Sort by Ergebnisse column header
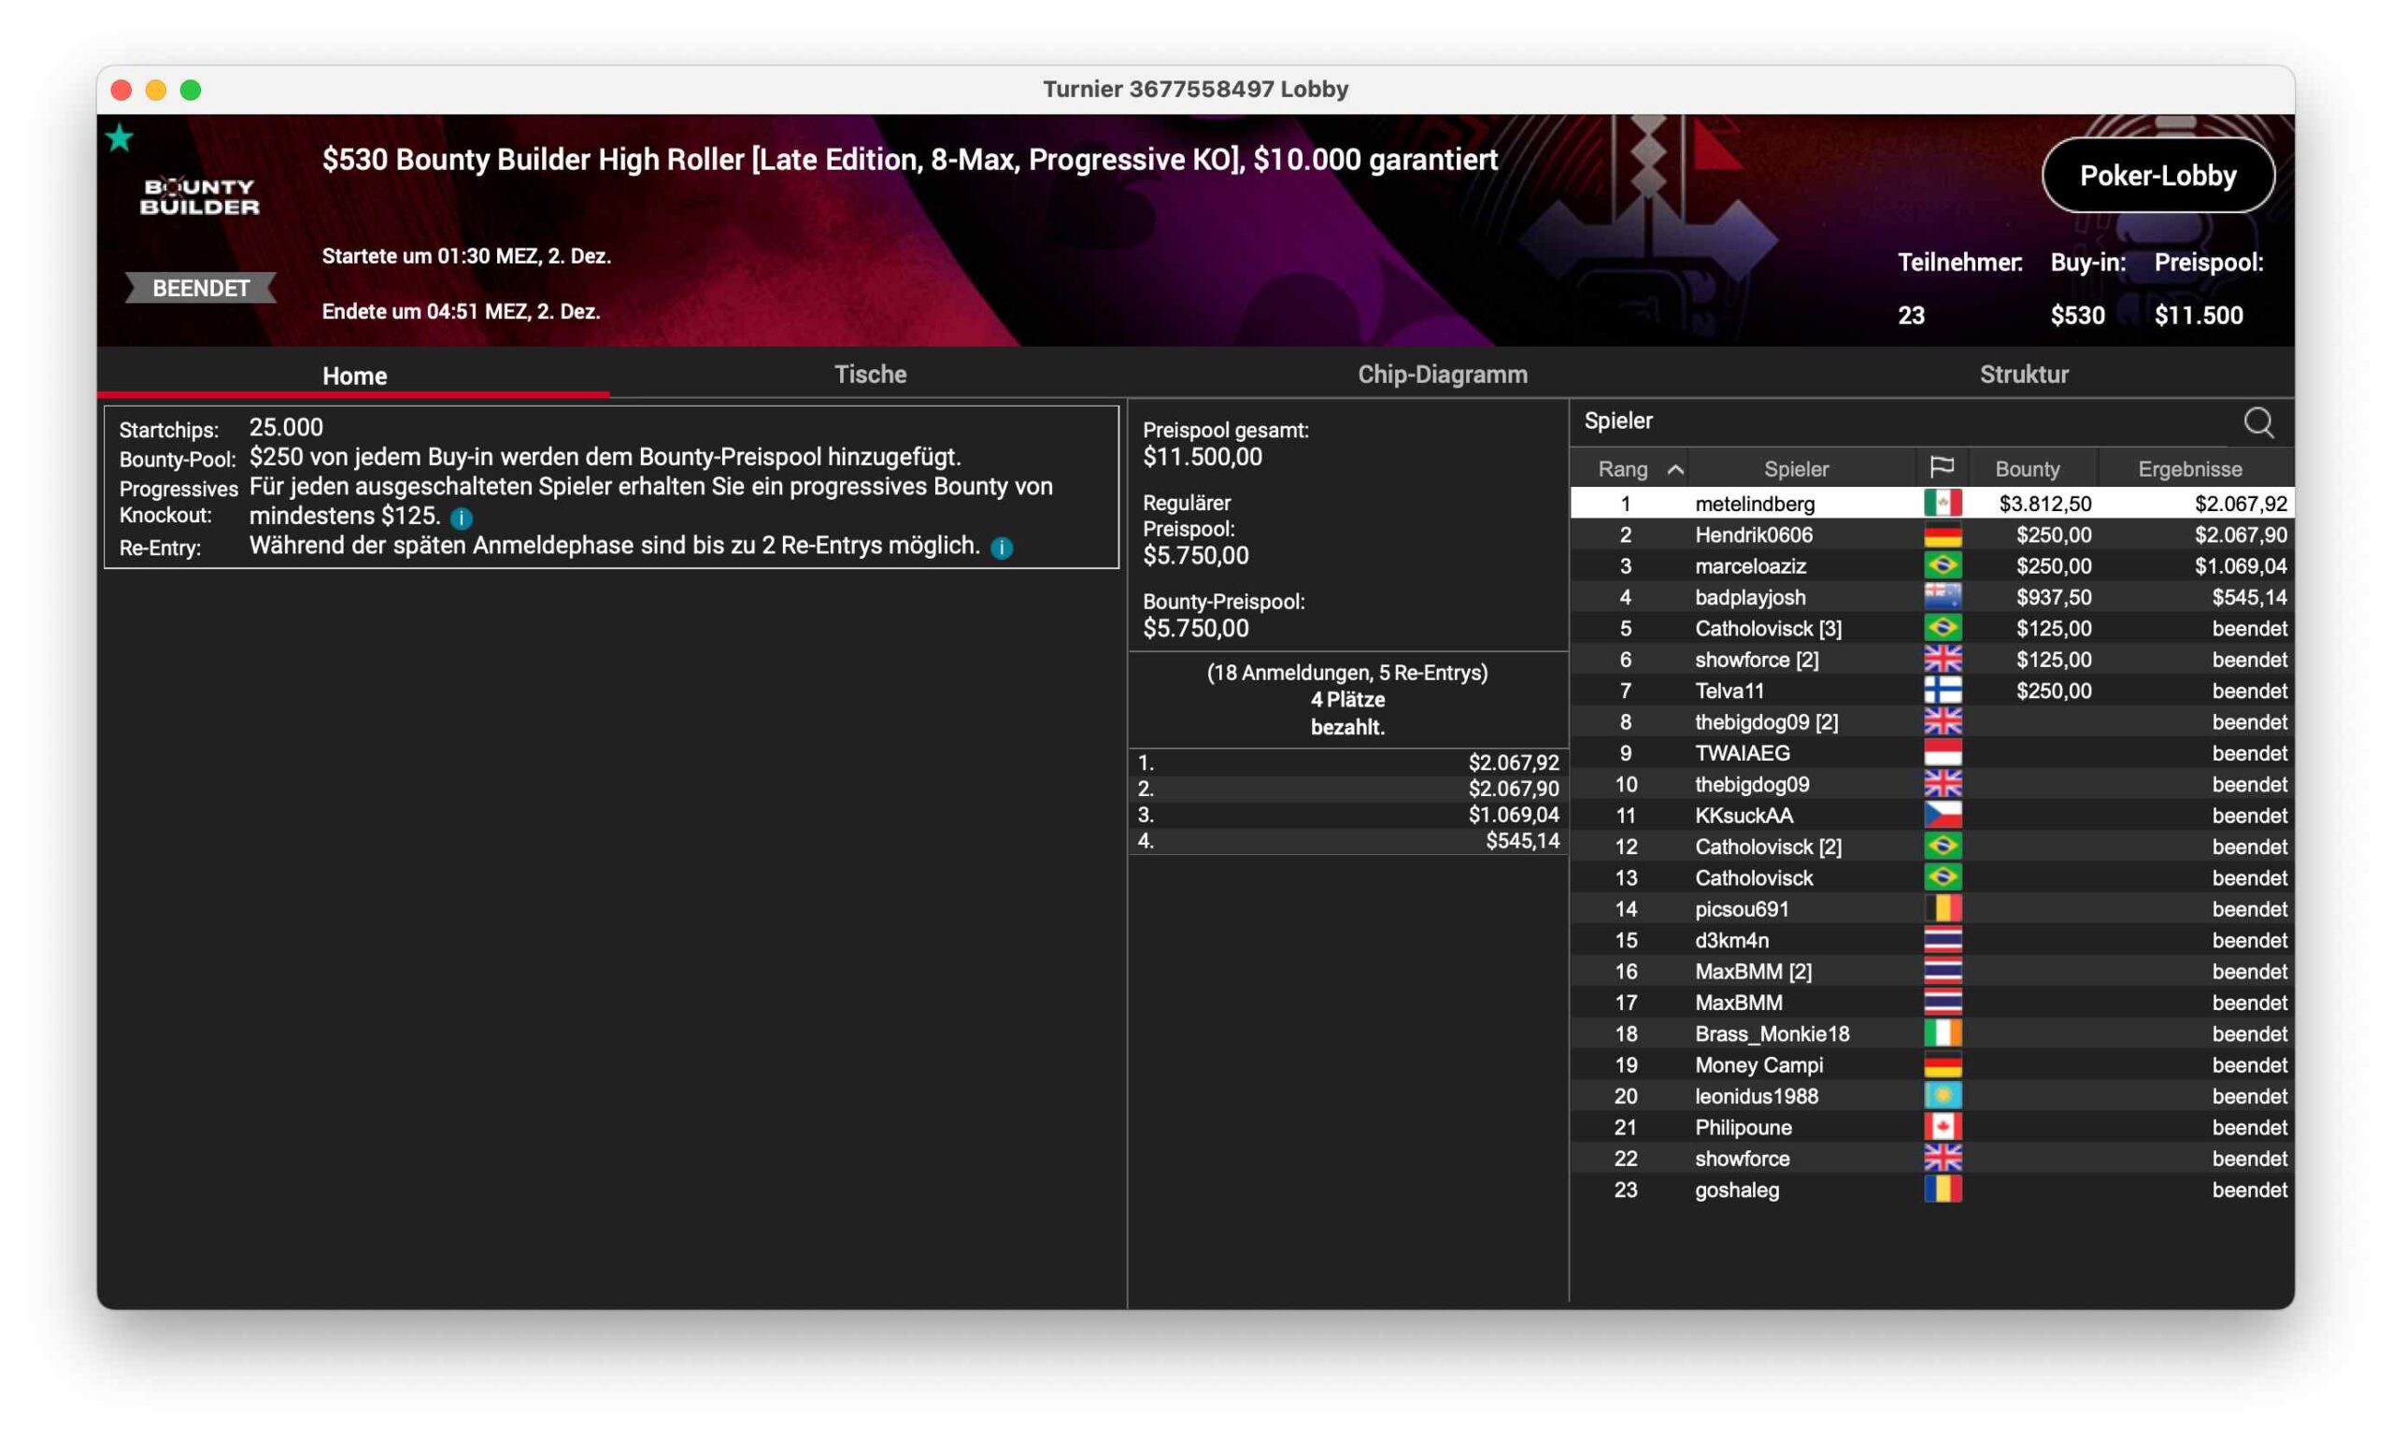Viewport: 2392px width, 1438px height. (x=2188, y=469)
